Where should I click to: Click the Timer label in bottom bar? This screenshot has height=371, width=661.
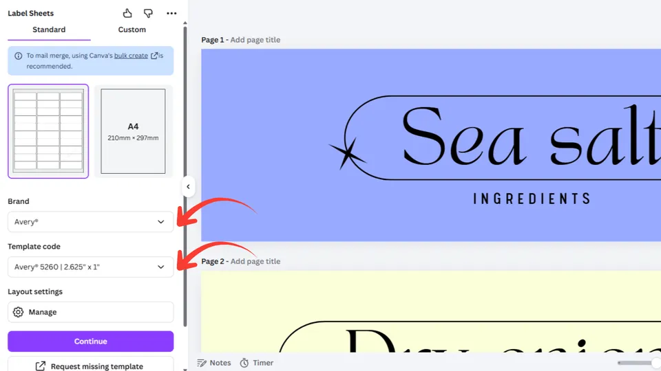tap(263, 363)
